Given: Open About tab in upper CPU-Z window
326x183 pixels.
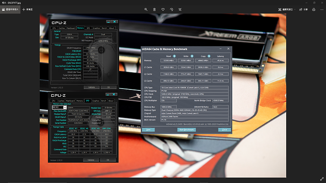Looking at the screenshot, I should click(x=112, y=28).
